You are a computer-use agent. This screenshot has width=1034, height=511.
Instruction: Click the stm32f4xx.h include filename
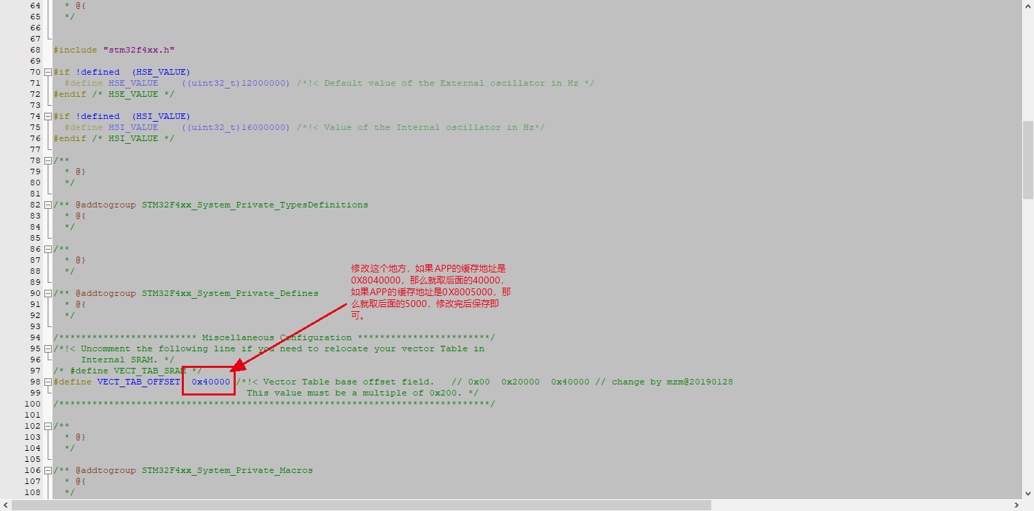click(138, 49)
